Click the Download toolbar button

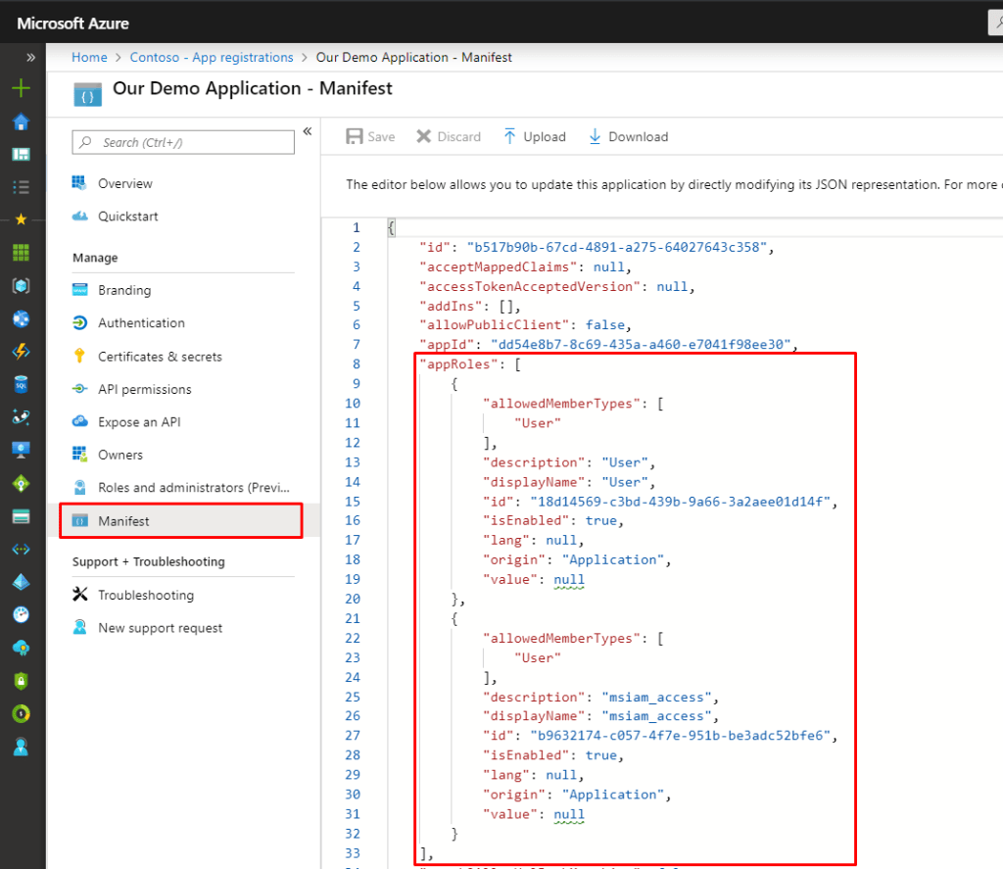628,136
